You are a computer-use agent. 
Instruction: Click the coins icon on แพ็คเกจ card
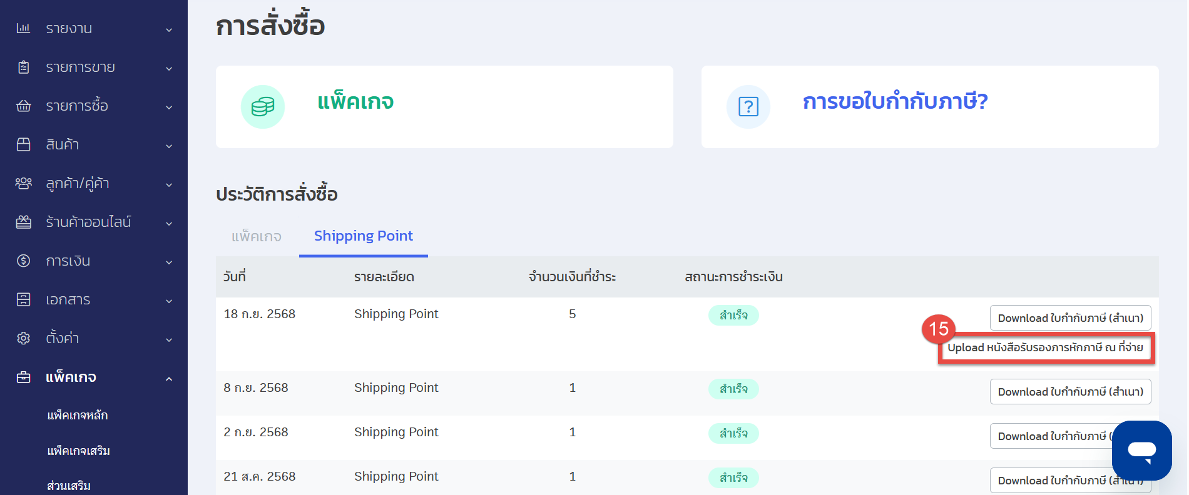(263, 107)
